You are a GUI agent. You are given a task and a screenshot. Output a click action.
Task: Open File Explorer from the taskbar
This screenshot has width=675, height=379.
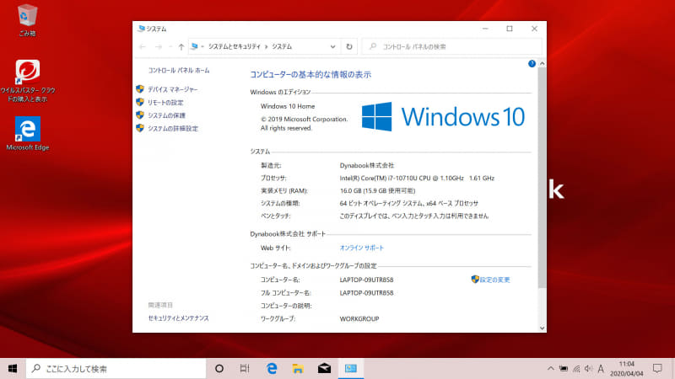298,369
